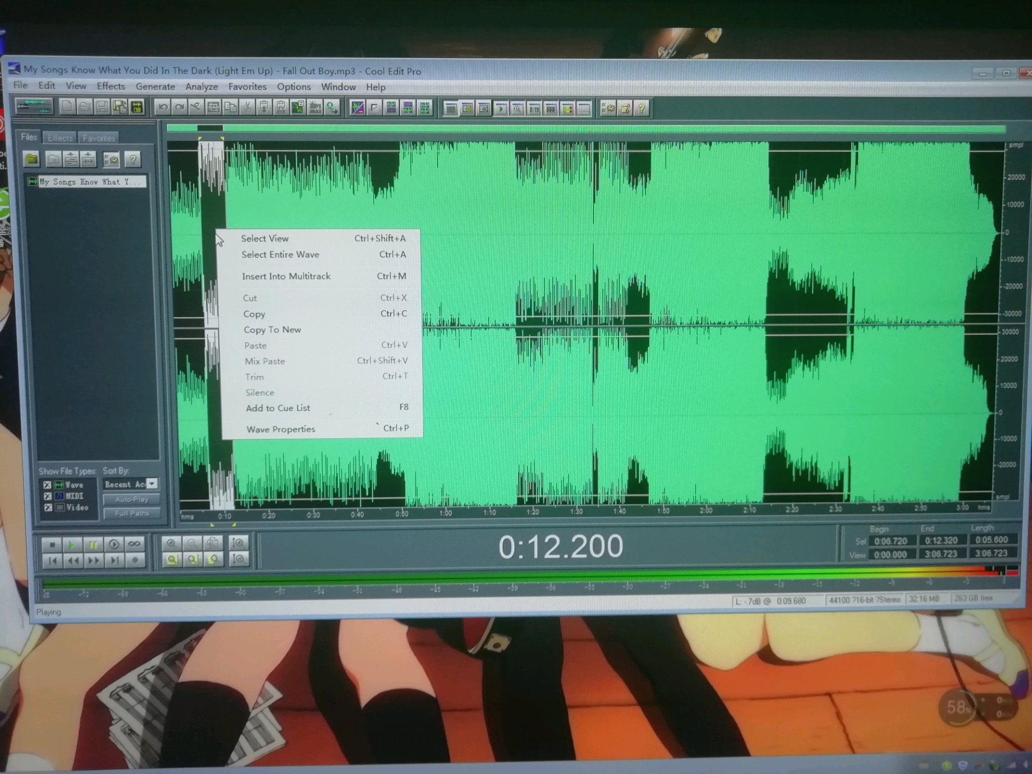The image size is (1032, 774).
Task: Click the multitrack/waveform view switch button
Action: [34, 106]
